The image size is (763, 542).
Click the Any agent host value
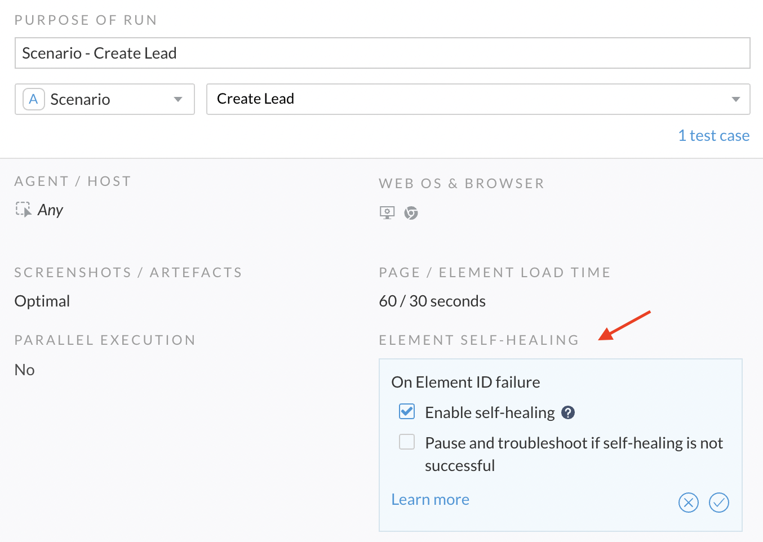50,210
